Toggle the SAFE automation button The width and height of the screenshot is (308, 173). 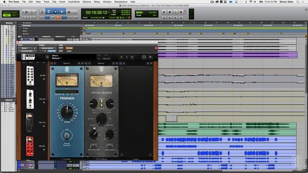click(x=61, y=51)
